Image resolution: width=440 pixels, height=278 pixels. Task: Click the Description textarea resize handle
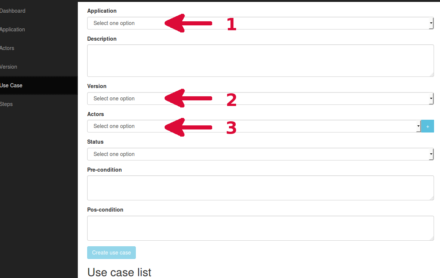click(x=432, y=75)
